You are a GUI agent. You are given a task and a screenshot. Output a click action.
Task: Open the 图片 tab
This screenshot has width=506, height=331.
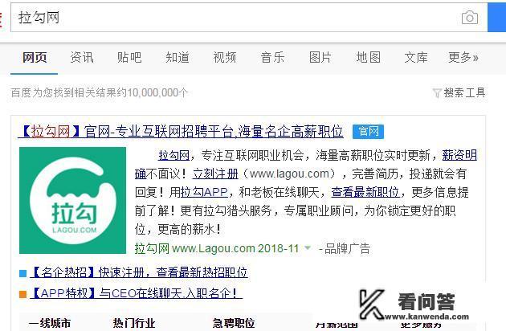(x=320, y=58)
